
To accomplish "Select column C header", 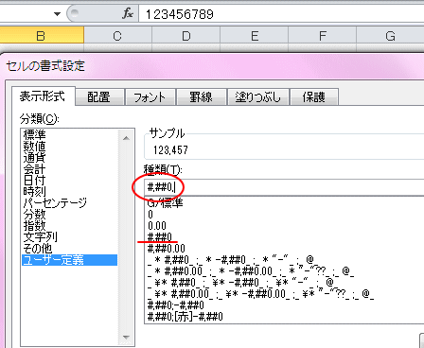I will (x=117, y=35).
